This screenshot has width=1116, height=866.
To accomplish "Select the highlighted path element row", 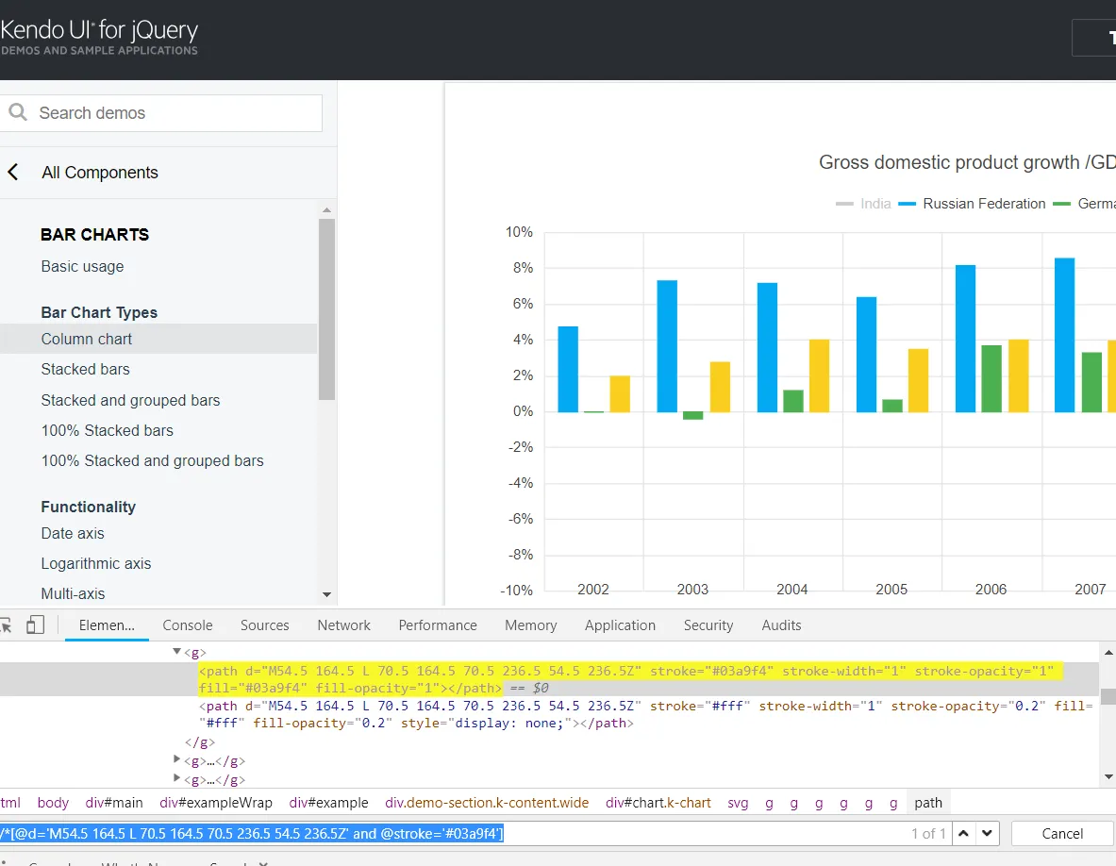I will (549, 679).
